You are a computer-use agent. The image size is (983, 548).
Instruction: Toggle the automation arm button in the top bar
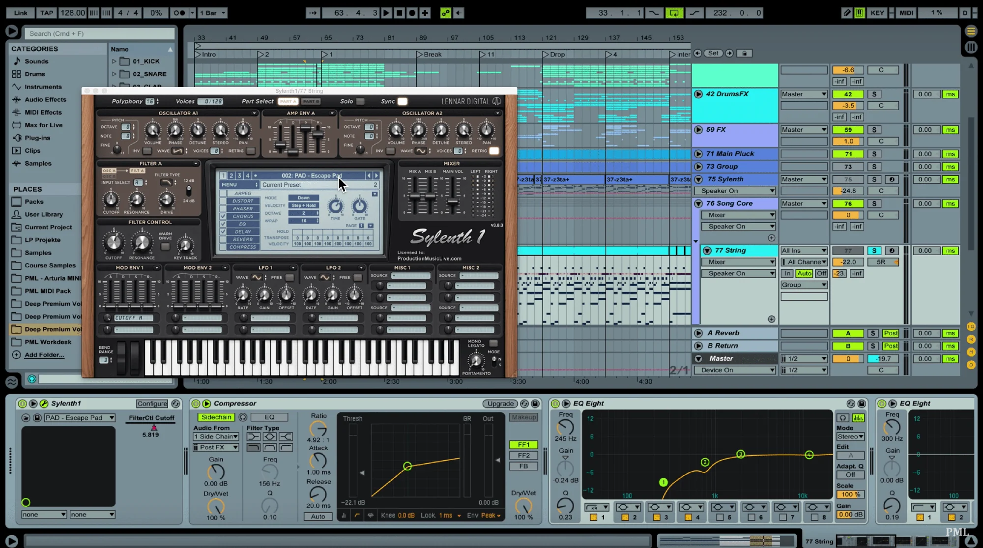point(446,13)
